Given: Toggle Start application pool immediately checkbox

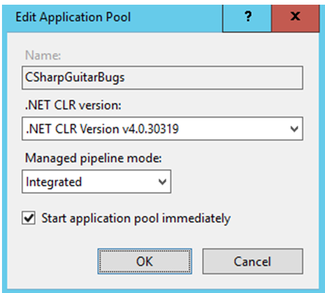Looking at the screenshot, I should point(29,218).
